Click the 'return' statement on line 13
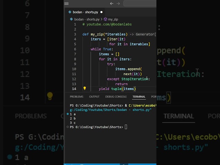 [x=121, y=84]
